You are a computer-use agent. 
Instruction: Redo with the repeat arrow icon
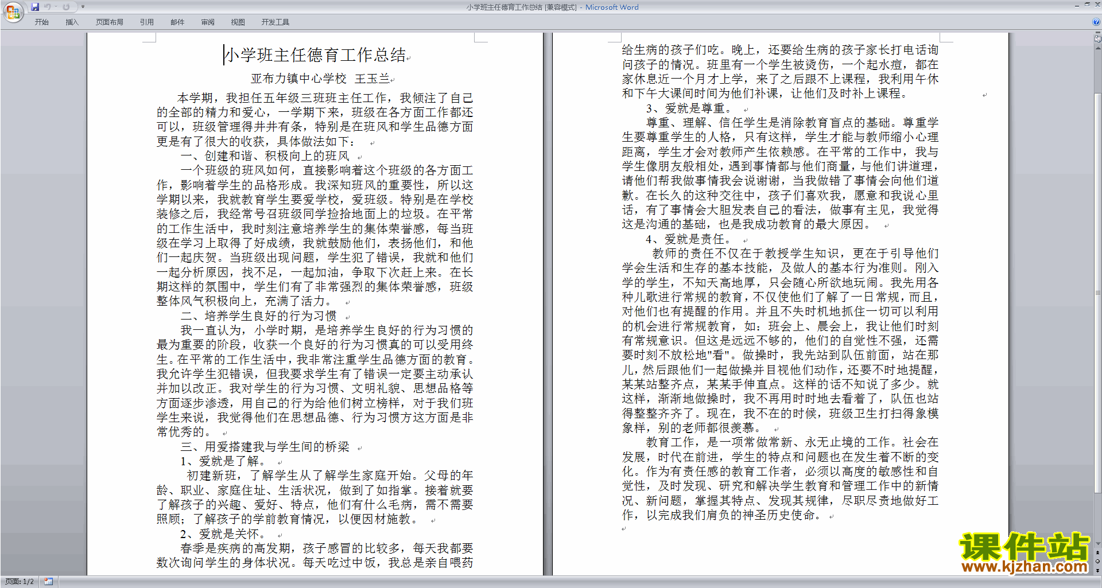tap(66, 7)
